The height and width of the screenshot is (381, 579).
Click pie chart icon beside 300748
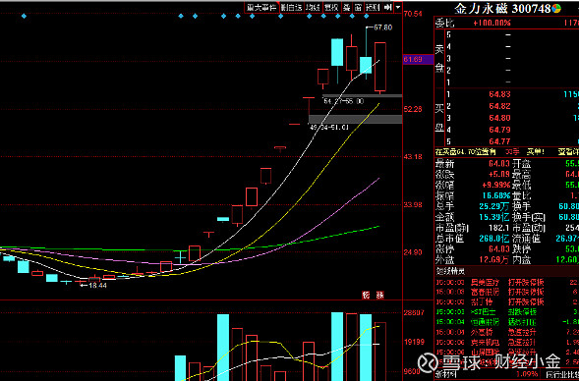(556, 9)
